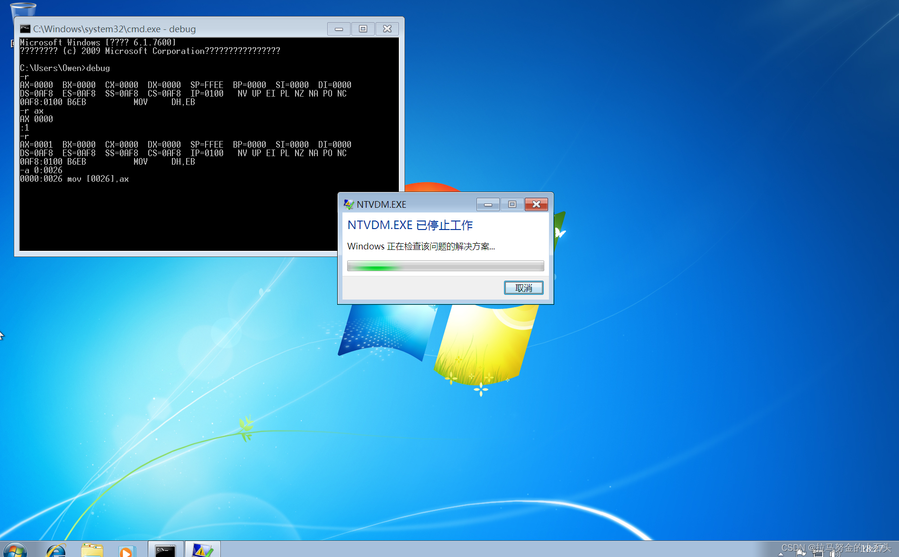Click the disabled maximize button of NTVDM.EXE

512,204
